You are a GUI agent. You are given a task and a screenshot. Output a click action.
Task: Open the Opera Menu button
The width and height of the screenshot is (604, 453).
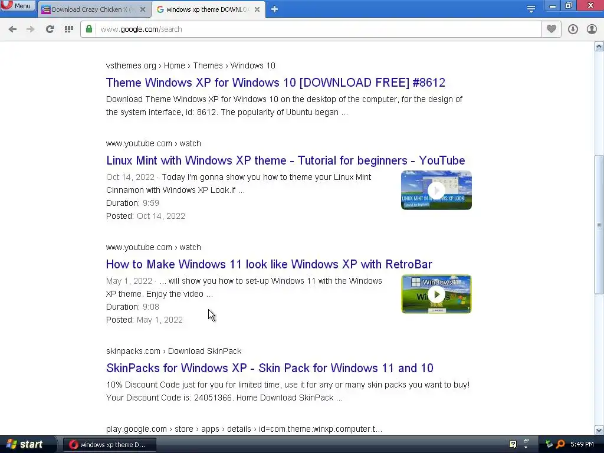point(17,6)
